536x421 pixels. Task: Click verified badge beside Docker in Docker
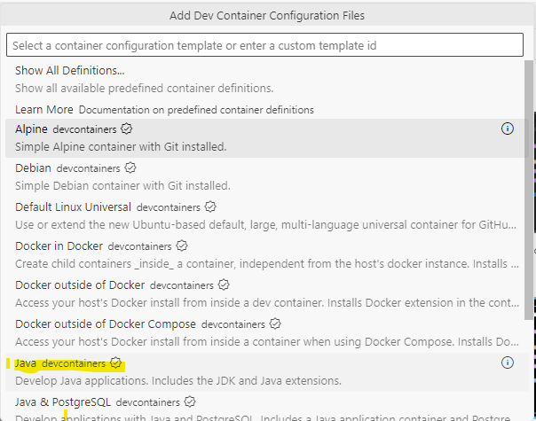tap(182, 246)
